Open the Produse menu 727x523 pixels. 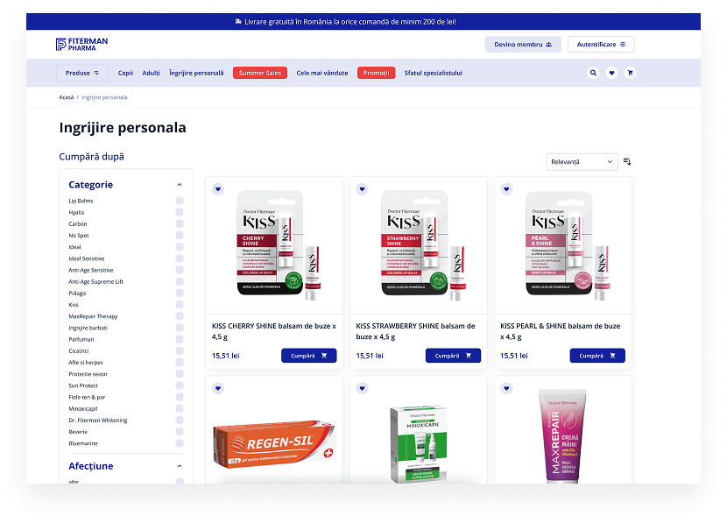pyautogui.click(x=82, y=73)
